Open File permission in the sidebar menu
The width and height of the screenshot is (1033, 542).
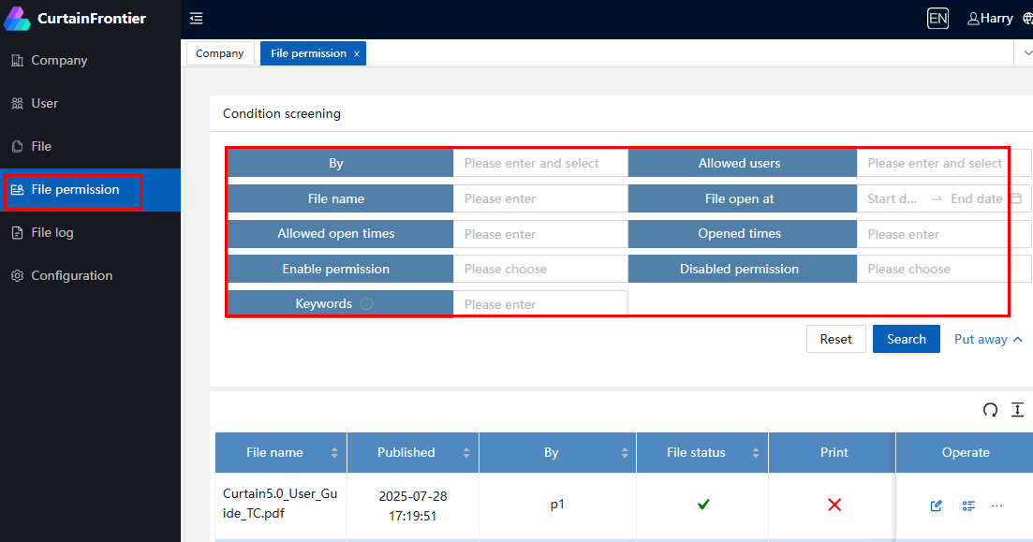[90, 190]
